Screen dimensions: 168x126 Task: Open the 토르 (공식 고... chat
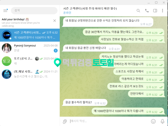[30, 61]
